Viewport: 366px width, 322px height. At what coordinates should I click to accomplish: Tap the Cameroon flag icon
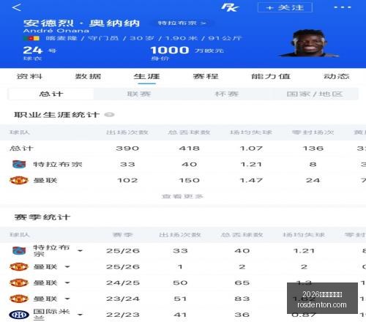[31, 38]
